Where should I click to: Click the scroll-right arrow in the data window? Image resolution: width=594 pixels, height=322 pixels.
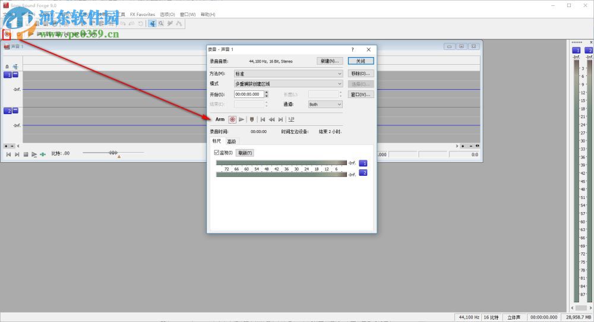pyautogui.click(x=457, y=146)
